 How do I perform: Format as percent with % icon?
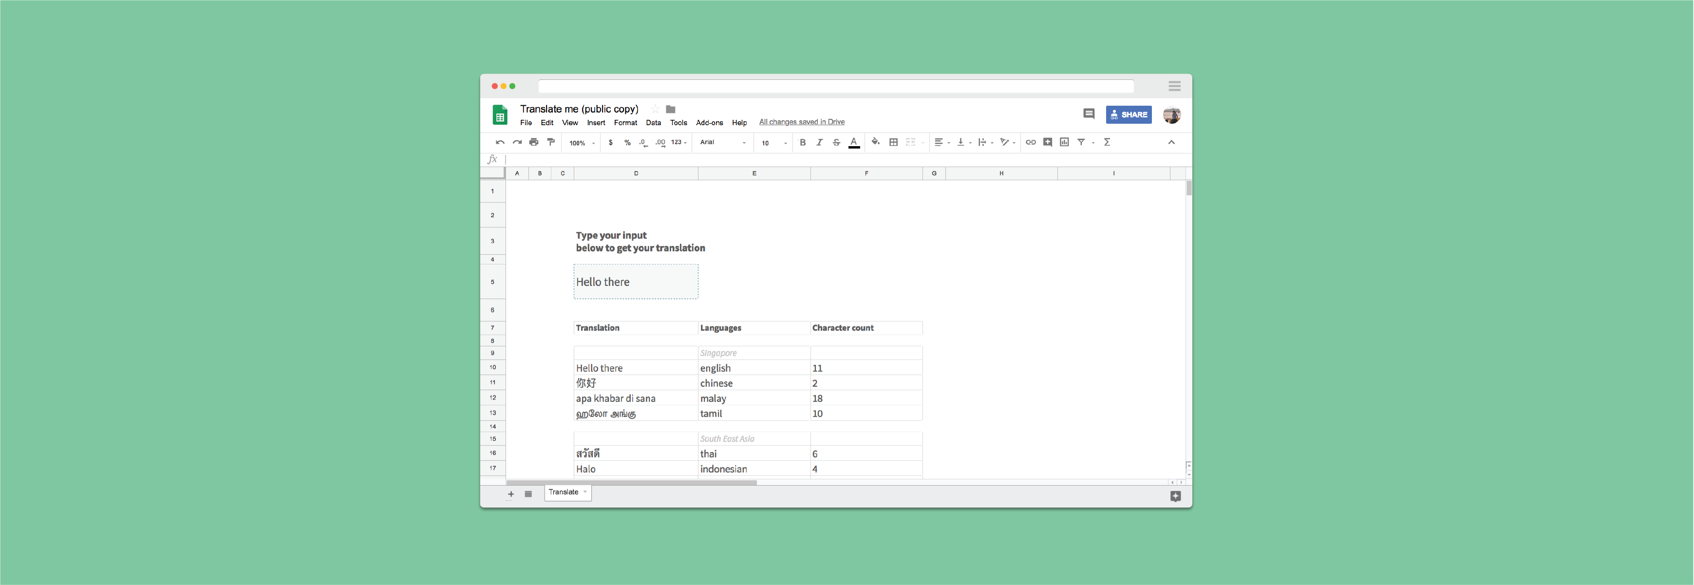click(627, 143)
